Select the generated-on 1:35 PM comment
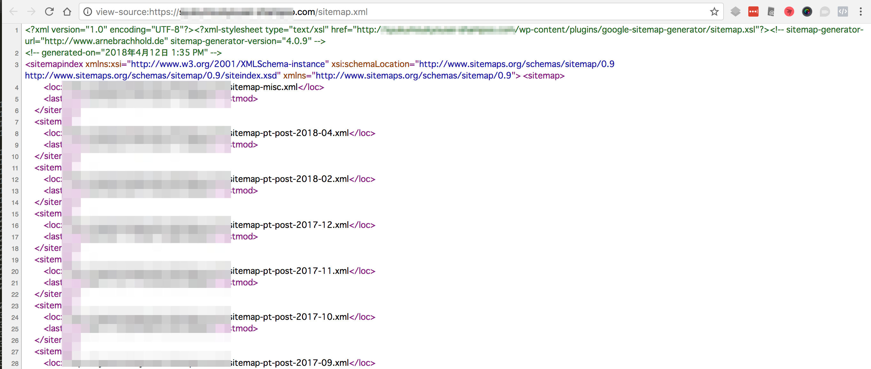Viewport: 871px width, 369px height. click(123, 53)
